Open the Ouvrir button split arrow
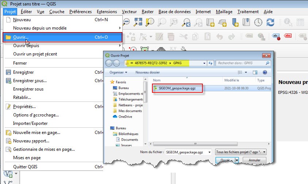This screenshot has height=184, width=308. tap(237, 160)
